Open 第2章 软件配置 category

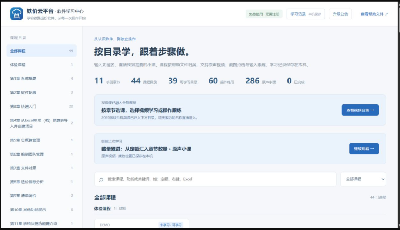41,93
